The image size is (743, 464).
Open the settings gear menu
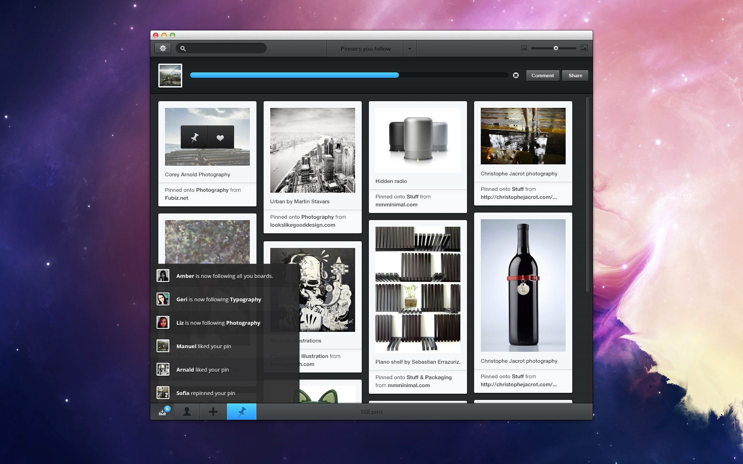click(163, 49)
